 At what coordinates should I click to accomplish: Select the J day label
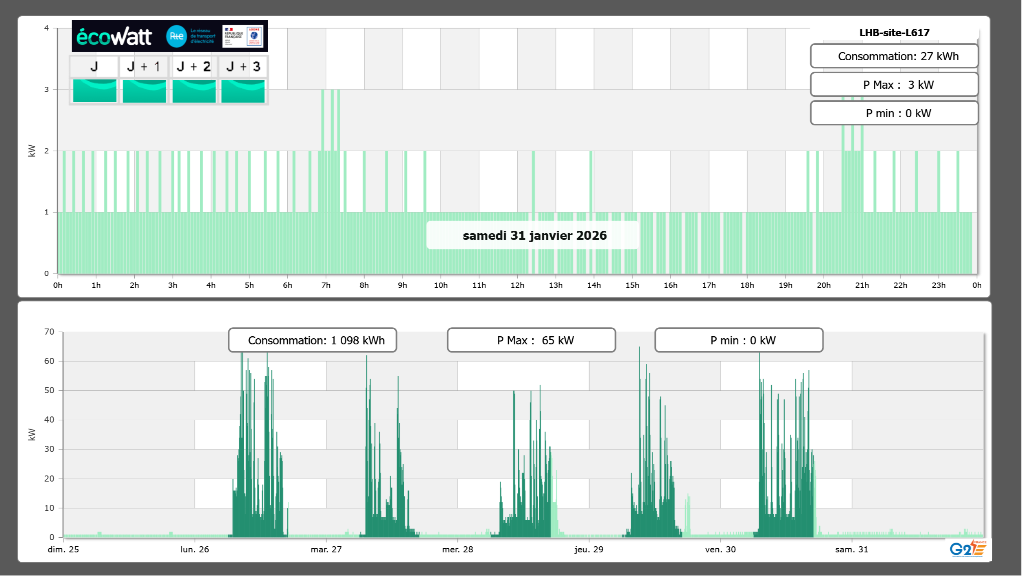[94, 66]
